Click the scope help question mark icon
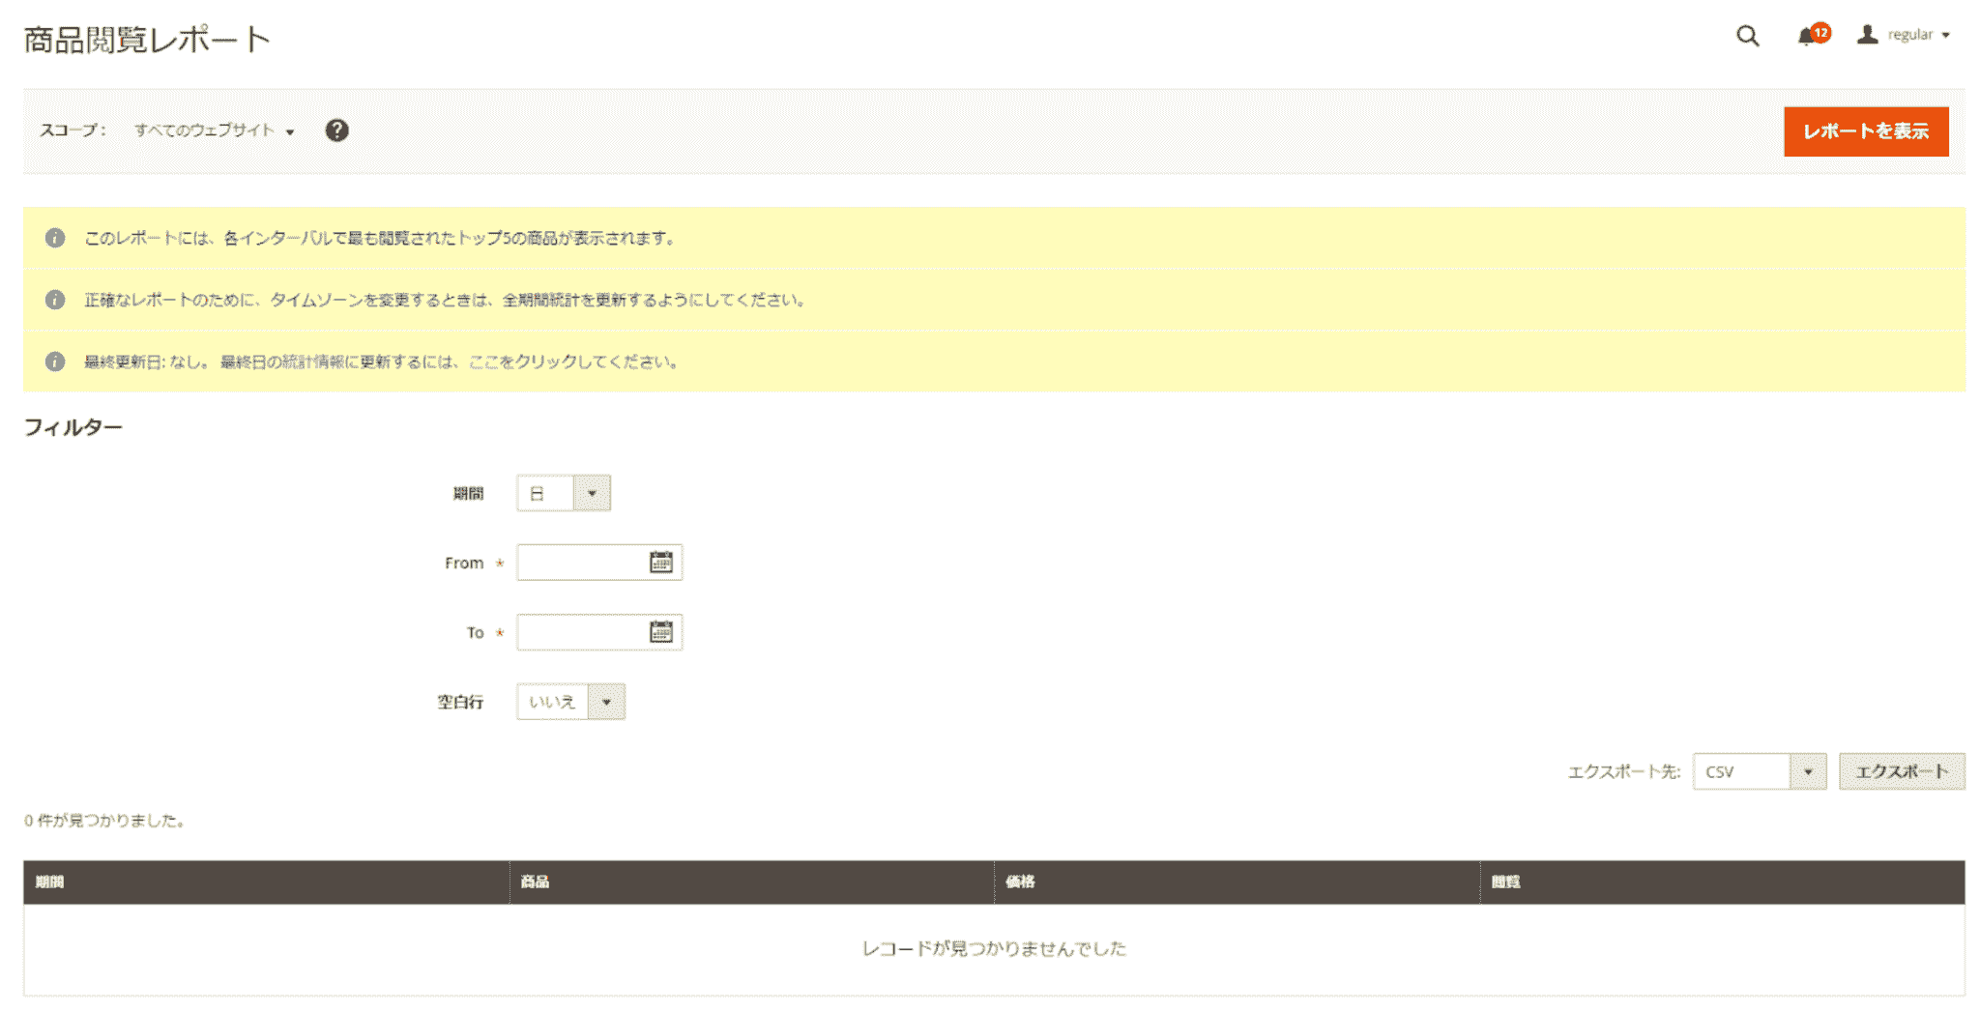 click(336, 130)
